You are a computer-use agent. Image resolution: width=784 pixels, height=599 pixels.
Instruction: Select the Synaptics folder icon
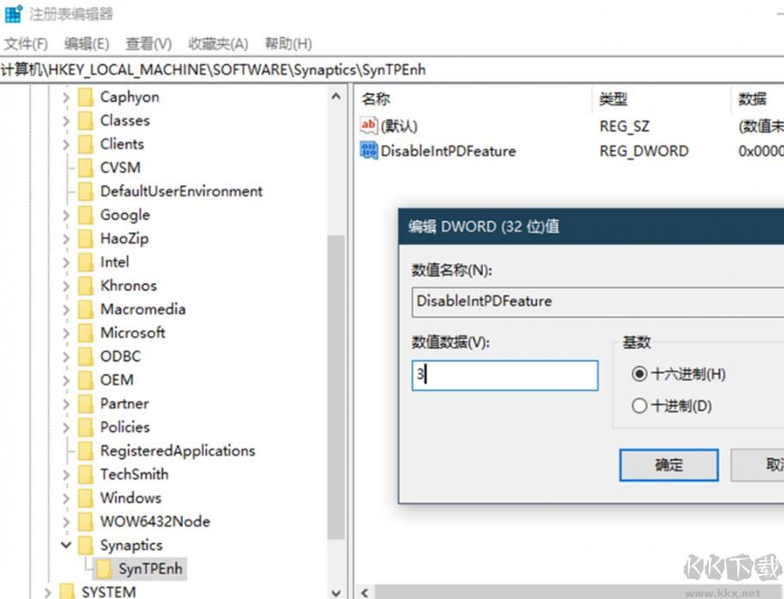click(85, 545)
